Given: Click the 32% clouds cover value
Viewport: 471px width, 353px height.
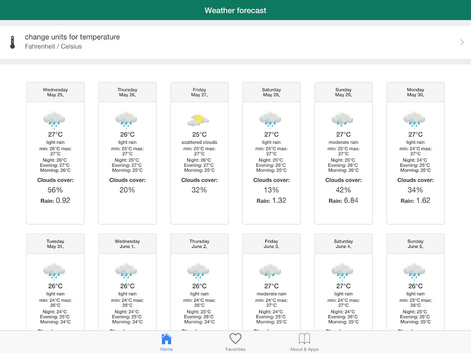Looking at the screenshot, I should (x=200, y=190).
